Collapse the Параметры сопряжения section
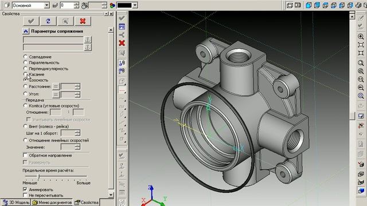The height and width of the screenshot is (206, 367). coord(25,31)
